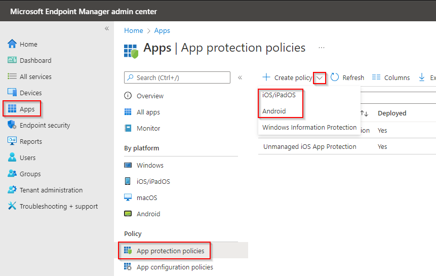Open Dashboard from the left sidebar icon
The width and height of the screenshot is (436, 276).
13,60
